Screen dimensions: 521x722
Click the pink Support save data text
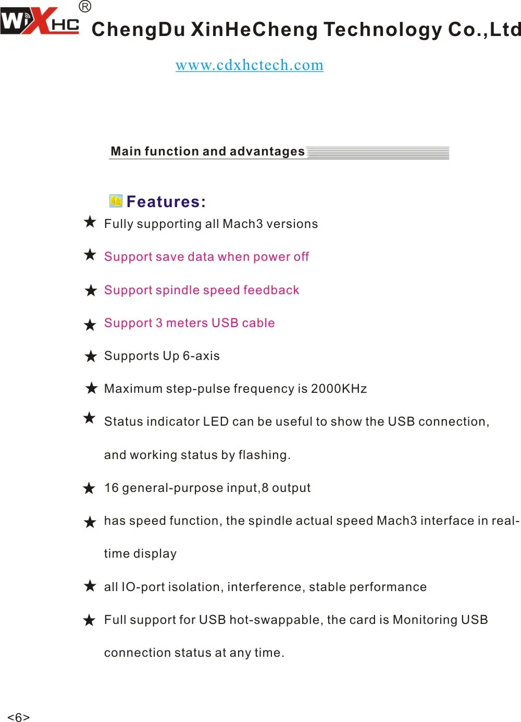tap(206, 257)
